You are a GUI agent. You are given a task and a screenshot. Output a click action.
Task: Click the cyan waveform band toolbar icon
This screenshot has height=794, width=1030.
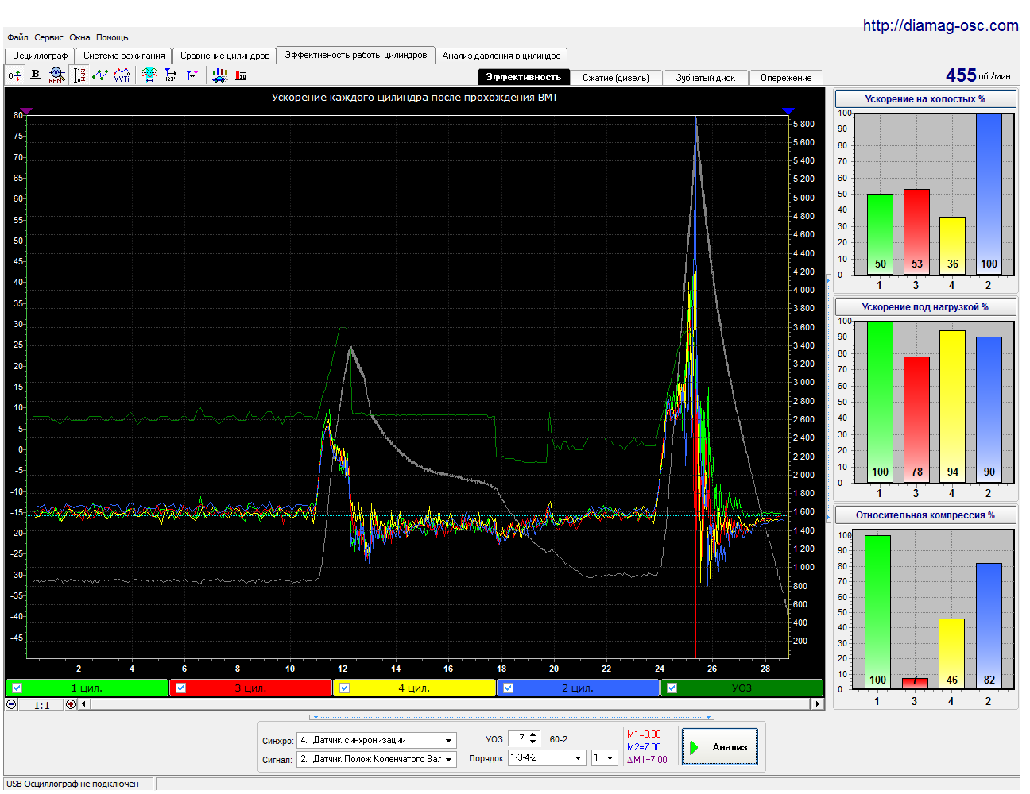click(149, 75)
